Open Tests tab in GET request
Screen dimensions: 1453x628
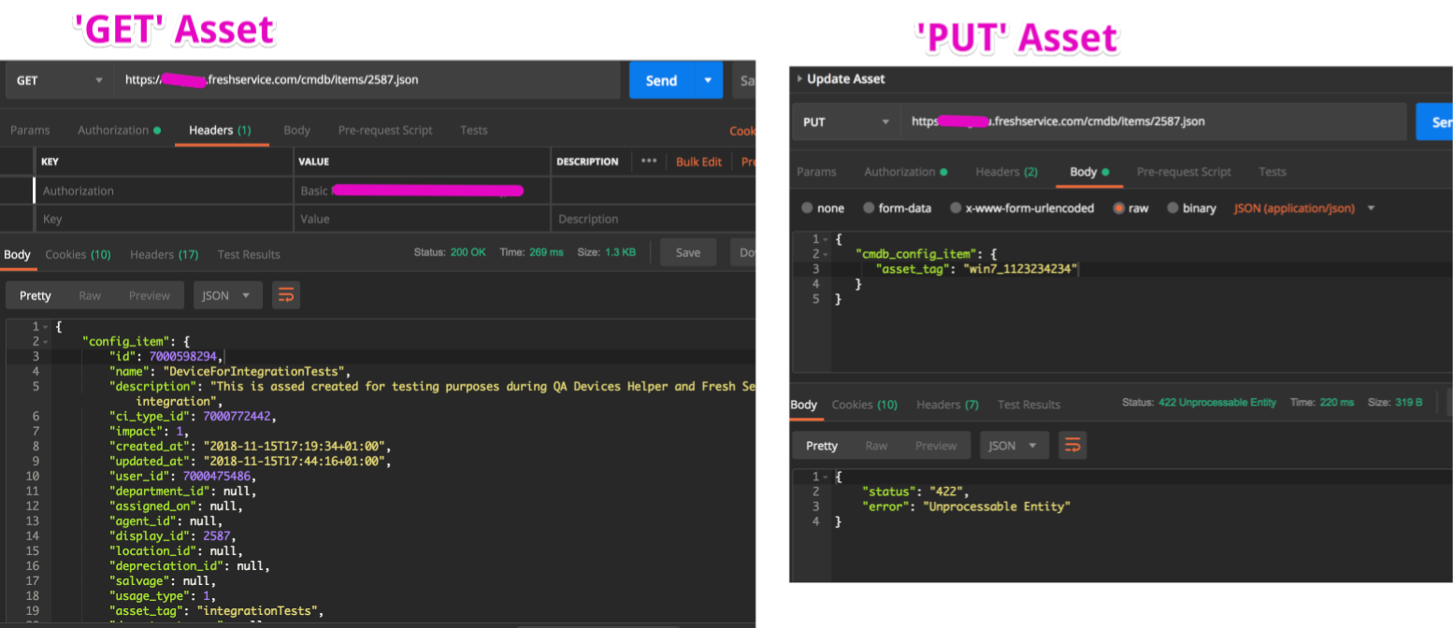tap(473, 130)
